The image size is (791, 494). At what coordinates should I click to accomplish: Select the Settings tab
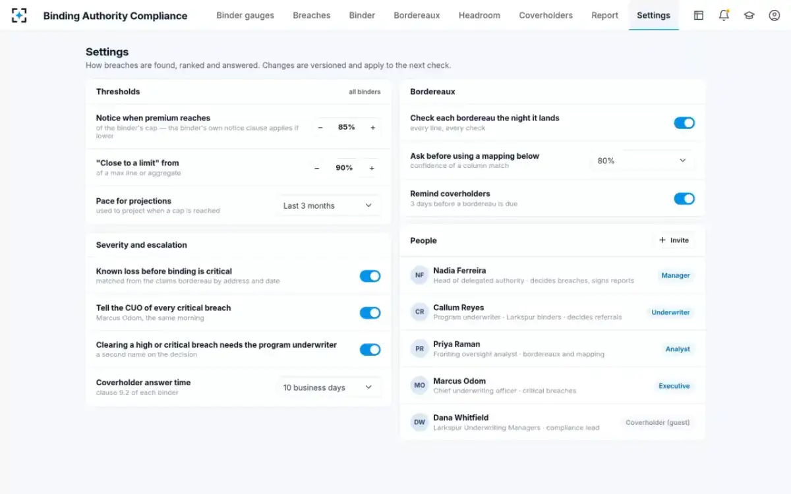(653, 15)
